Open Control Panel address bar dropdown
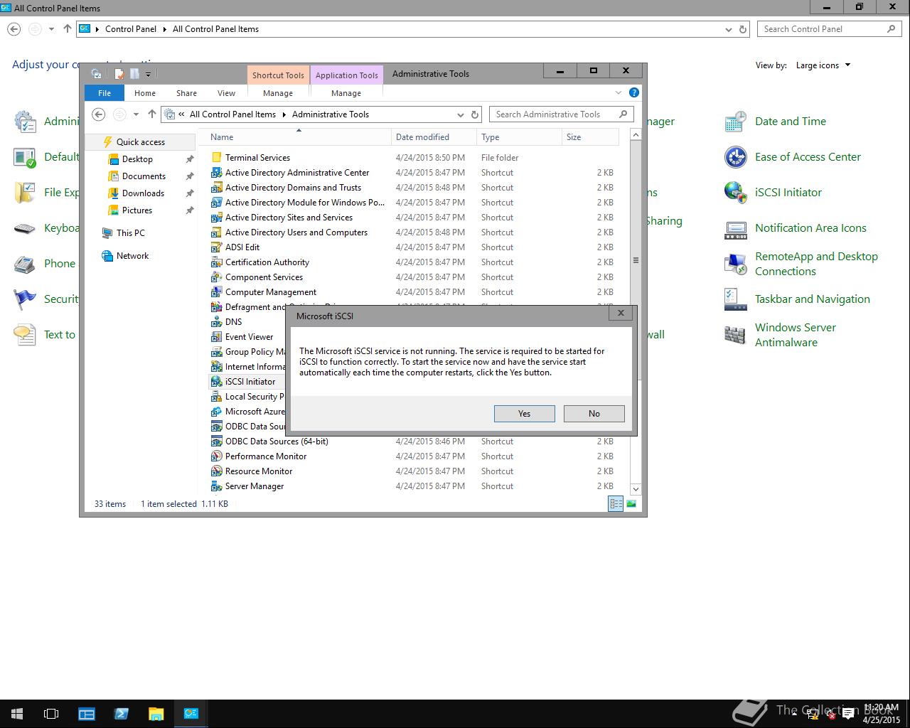This screenshot has width=910, height=728. click(728, 29)
